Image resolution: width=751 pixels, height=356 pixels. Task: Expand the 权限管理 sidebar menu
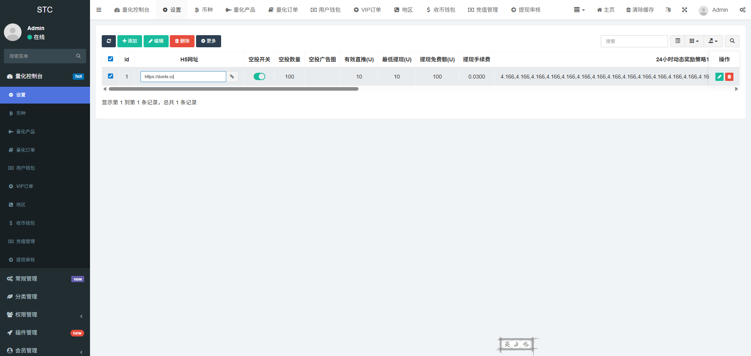pos(45,315)
